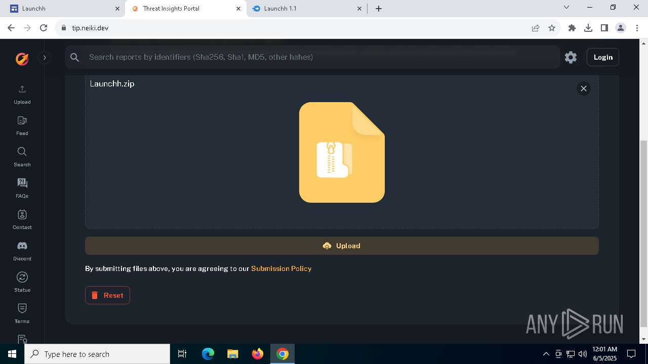This screenshot has height=364, width=648.
Task: Open the Discord link in sidebar
Action: pos(22,251)
